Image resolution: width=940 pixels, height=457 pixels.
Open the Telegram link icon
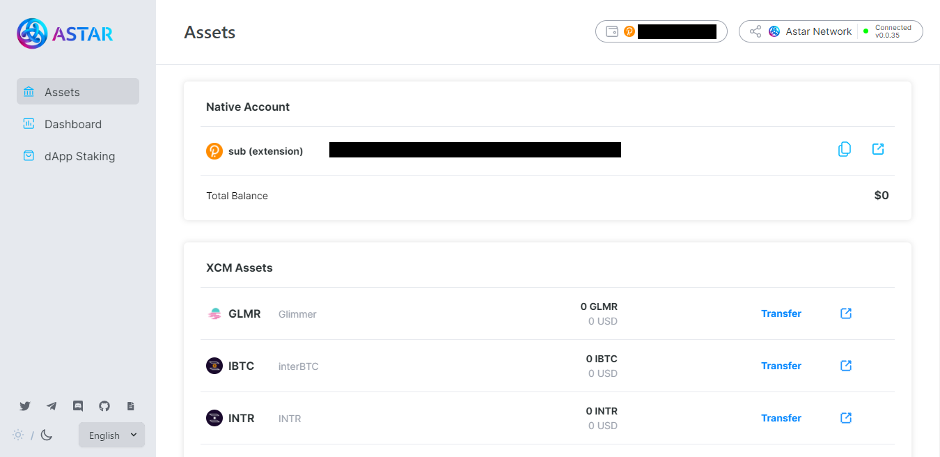[x=52, y=406]
